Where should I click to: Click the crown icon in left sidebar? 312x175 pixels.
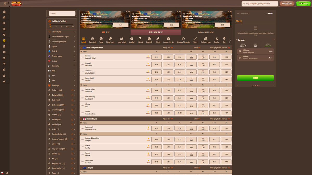4,81
